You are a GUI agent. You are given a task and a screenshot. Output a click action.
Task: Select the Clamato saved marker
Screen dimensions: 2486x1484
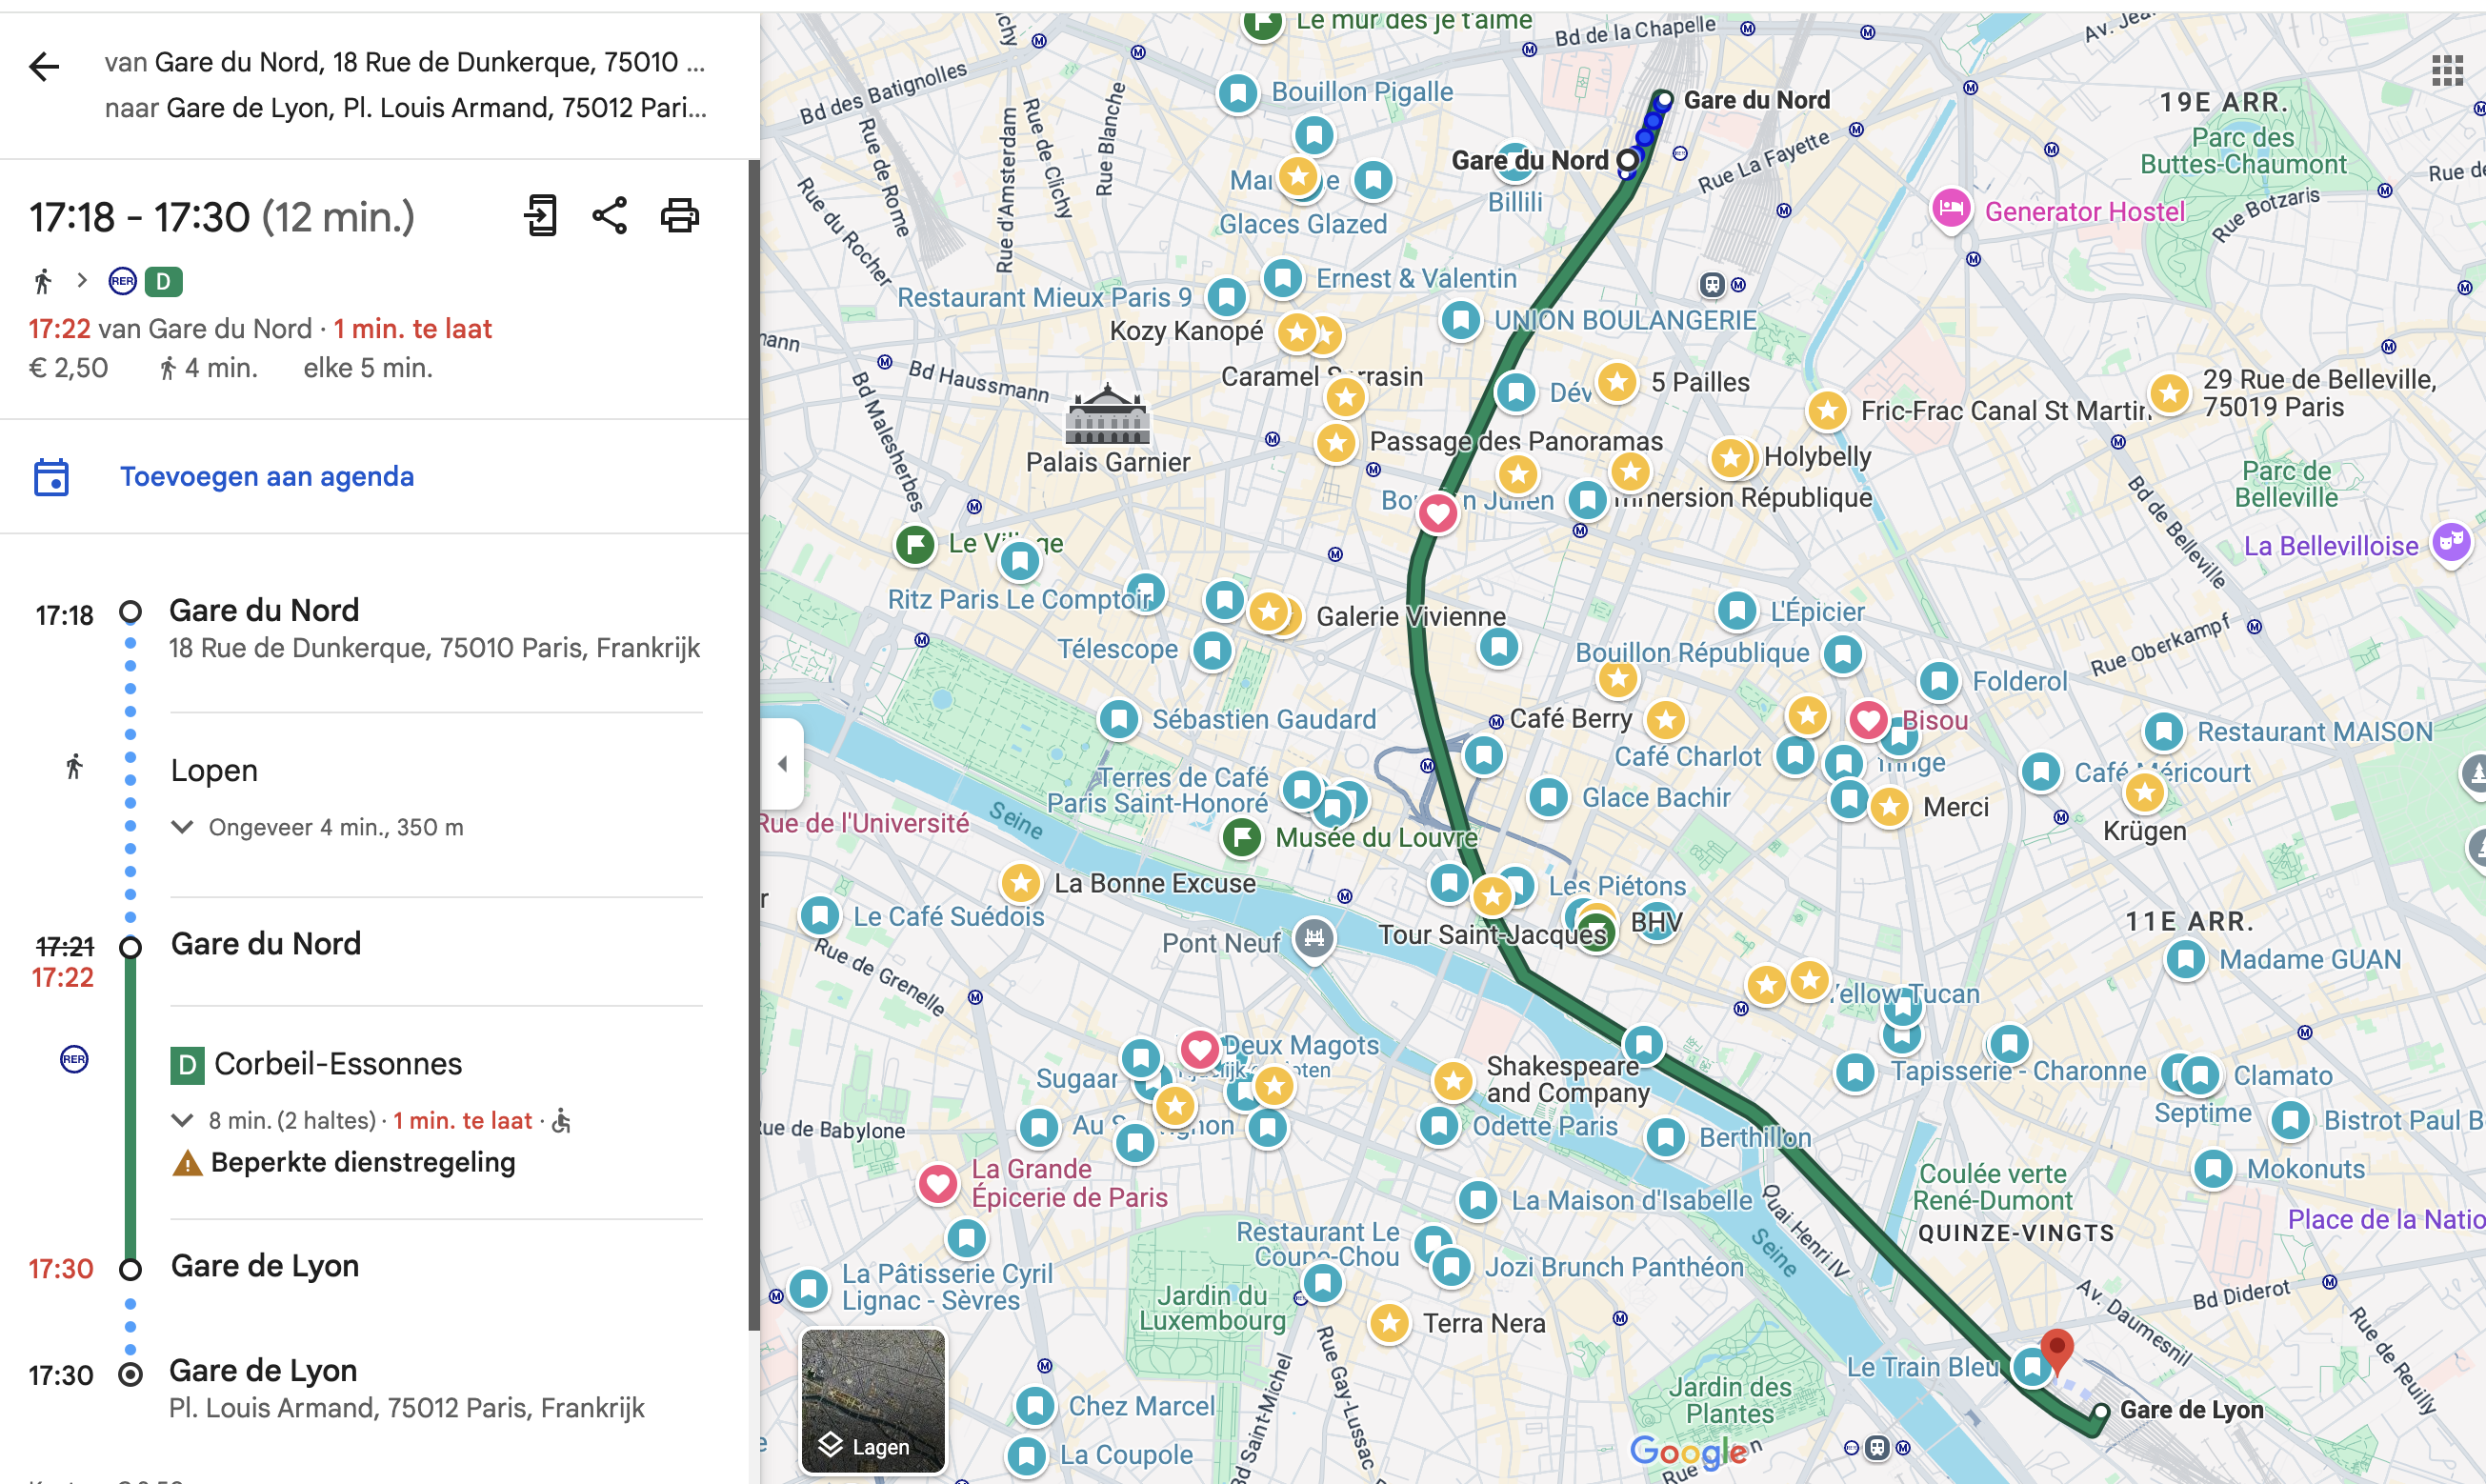click(x=2199, y=1076)
